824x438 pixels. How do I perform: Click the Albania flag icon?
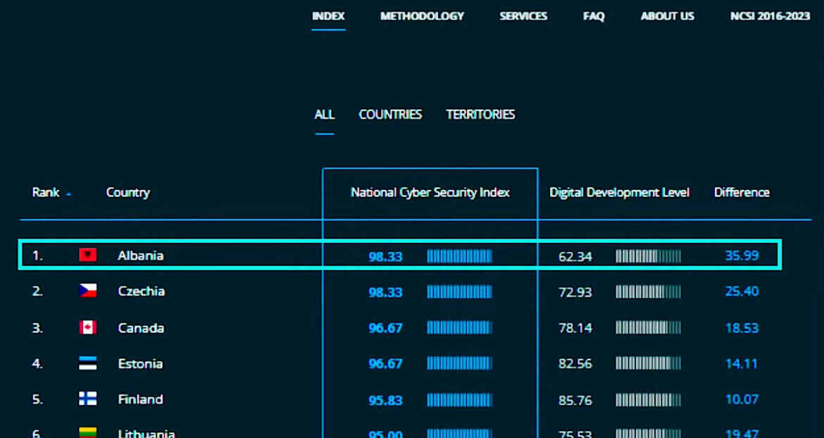(88, 255)
